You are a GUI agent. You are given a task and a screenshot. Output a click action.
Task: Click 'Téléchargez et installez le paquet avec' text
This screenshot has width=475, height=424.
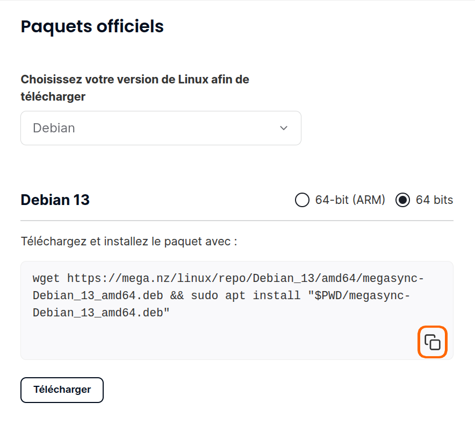[x=129, y=241]
